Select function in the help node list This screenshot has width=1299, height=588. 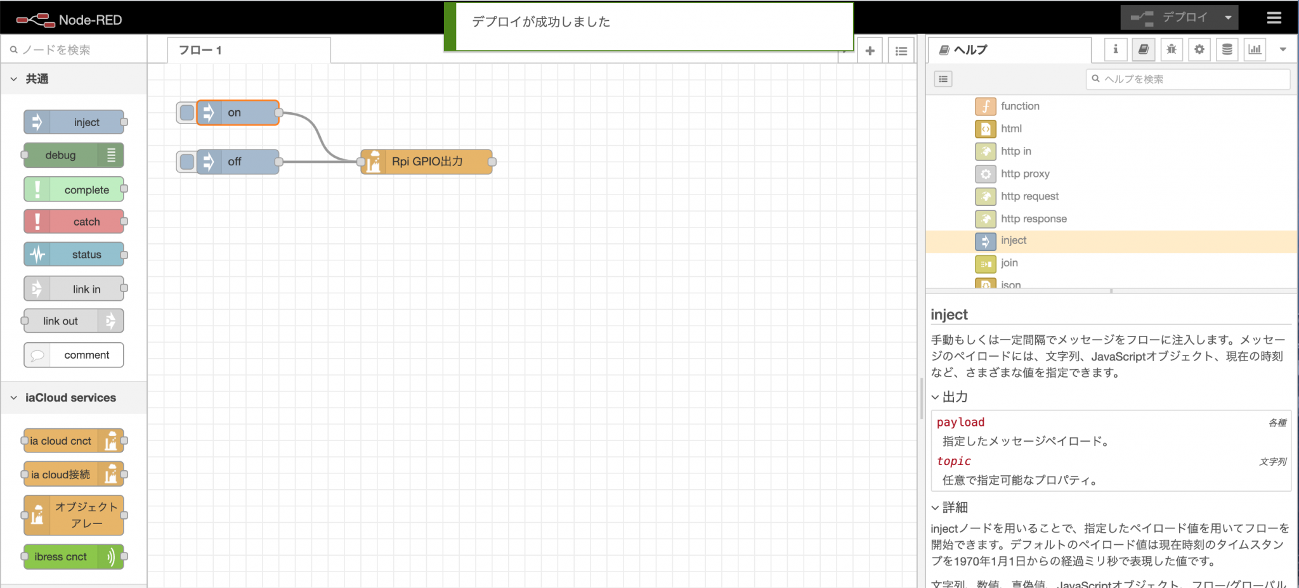pyautogui.click(x=1020, y=106)
